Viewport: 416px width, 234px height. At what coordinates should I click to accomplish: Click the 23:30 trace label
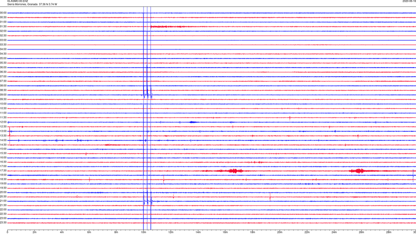tap(3, 223)
